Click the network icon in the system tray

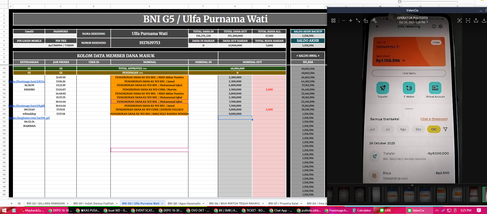click(x=449, y=210)
